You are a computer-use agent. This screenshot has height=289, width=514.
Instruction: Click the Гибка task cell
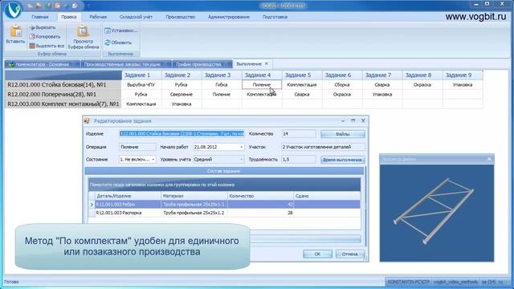(222, 84)
